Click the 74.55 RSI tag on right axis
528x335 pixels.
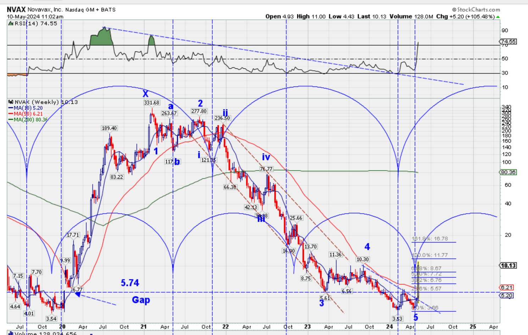coord(508,41)
